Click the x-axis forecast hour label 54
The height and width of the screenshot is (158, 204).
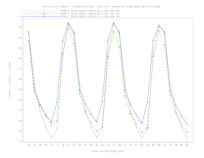click(x=131, y=145)
